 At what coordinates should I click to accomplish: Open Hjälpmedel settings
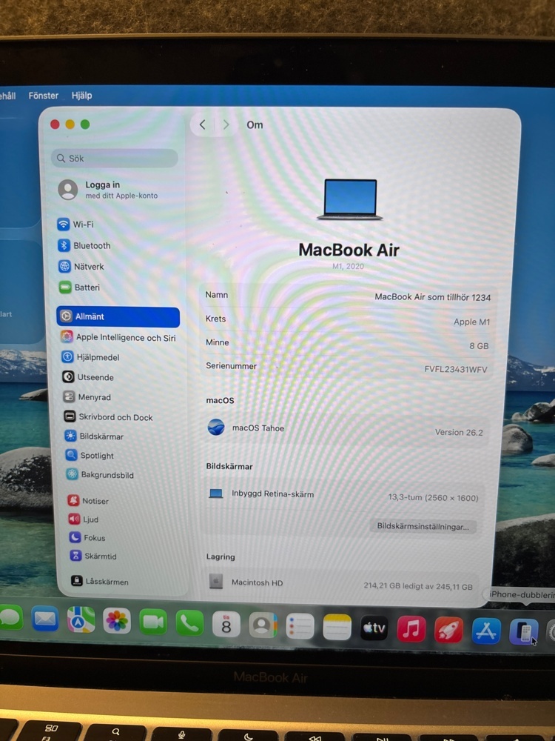tap(90, 357)
